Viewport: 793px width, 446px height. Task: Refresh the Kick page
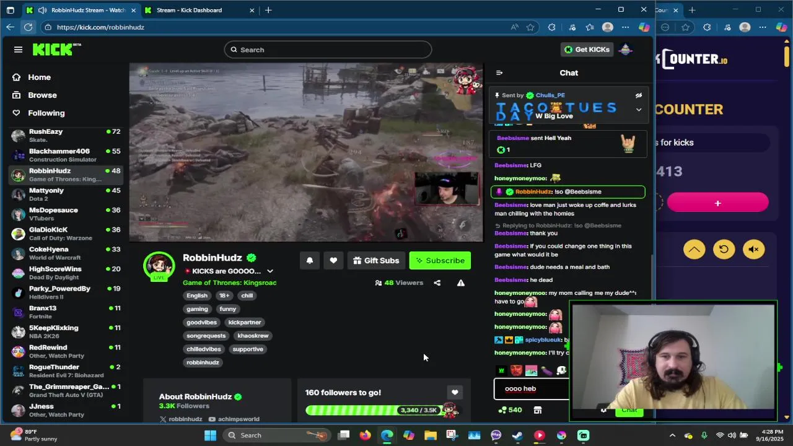click(28, 27)
